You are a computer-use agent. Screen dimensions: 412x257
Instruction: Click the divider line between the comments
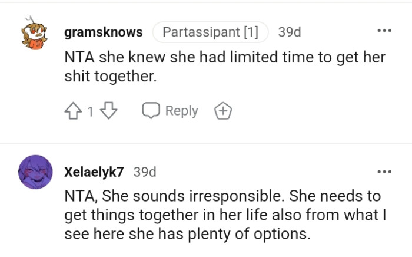[206, 143]
